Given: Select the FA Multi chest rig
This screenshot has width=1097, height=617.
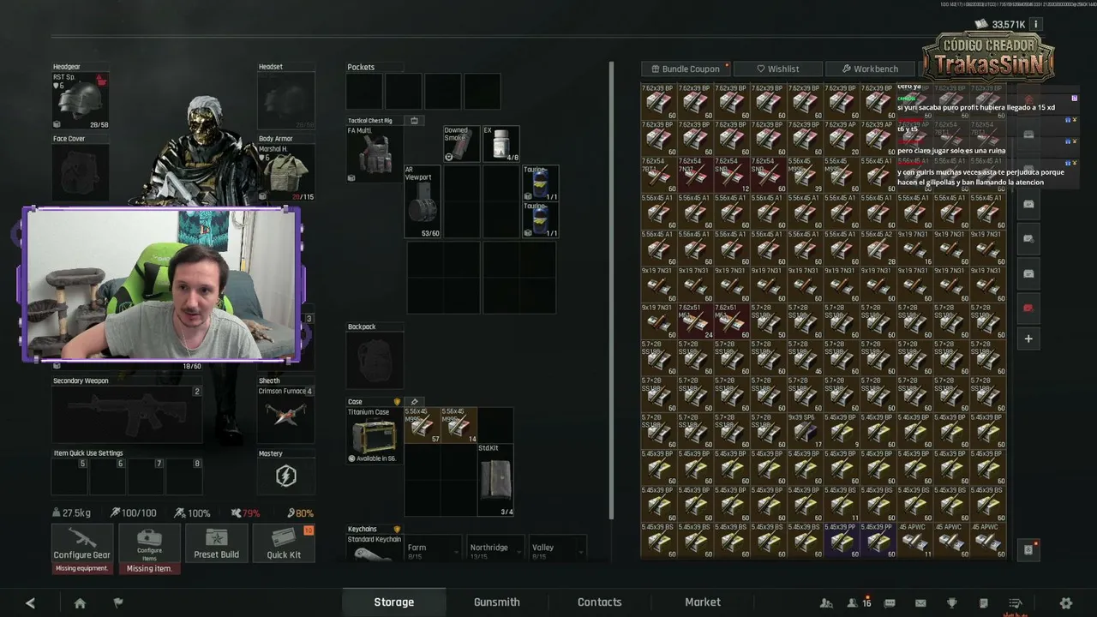Looking at the screenshot, I should pyautogui.click(x=375, y=154).
